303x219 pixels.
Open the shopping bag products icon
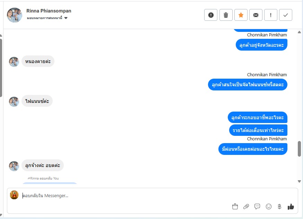coord(235,207)
